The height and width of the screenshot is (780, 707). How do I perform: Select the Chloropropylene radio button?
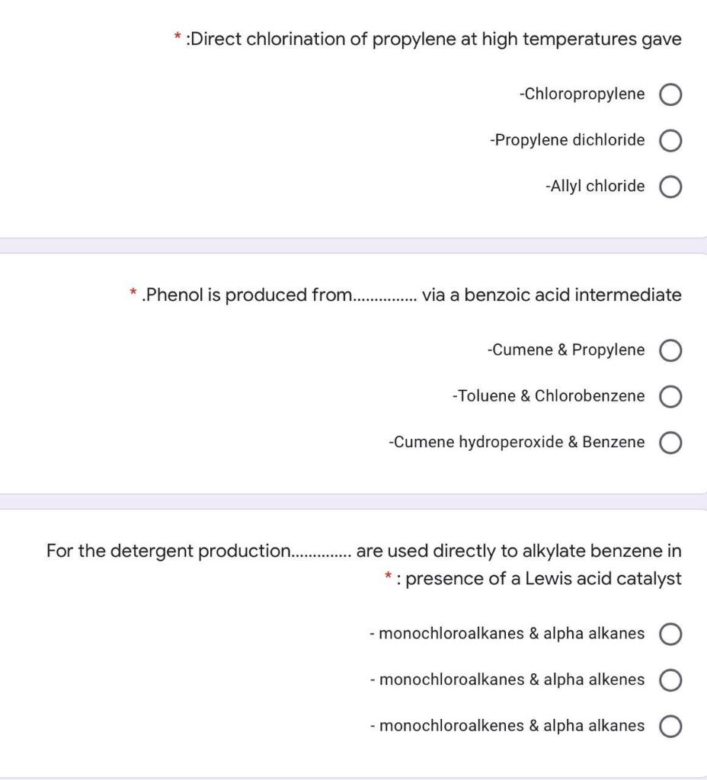670,94
